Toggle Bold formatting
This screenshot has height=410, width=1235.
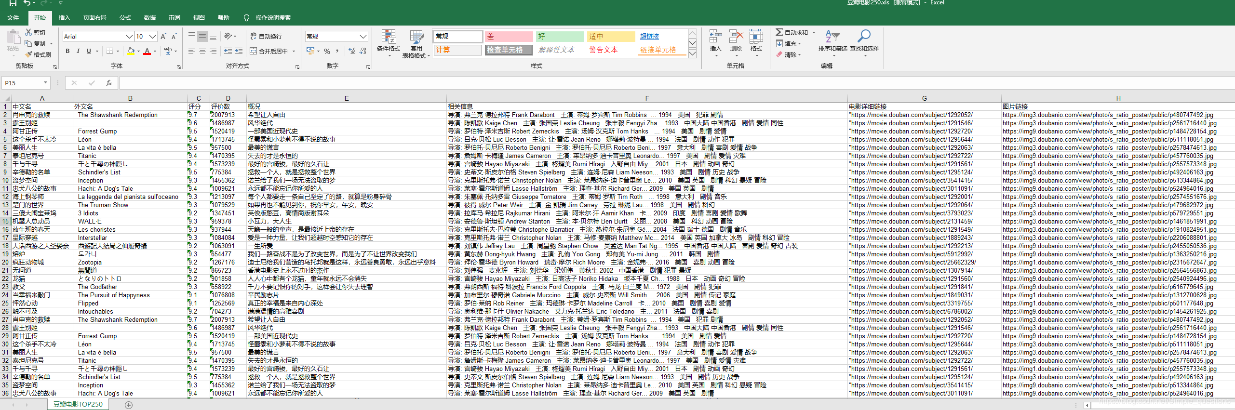67,51
